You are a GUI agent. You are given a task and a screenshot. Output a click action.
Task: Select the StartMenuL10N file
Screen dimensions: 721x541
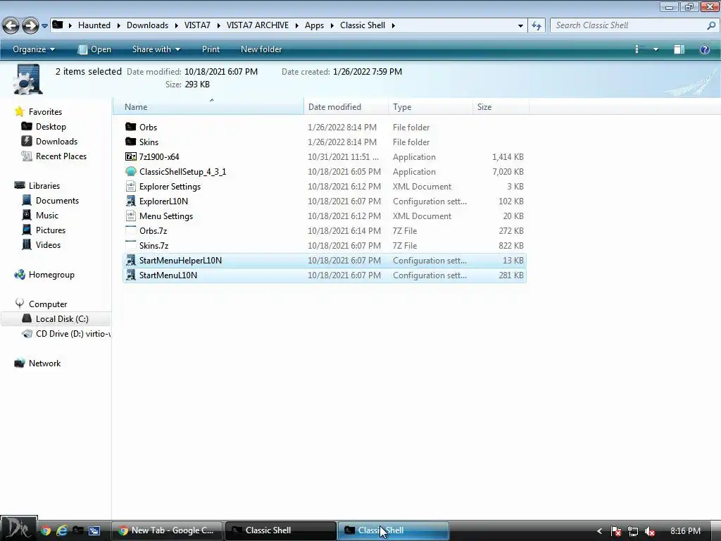[x=325, y=275]
